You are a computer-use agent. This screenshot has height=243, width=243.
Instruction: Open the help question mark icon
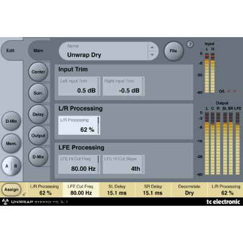190,44
